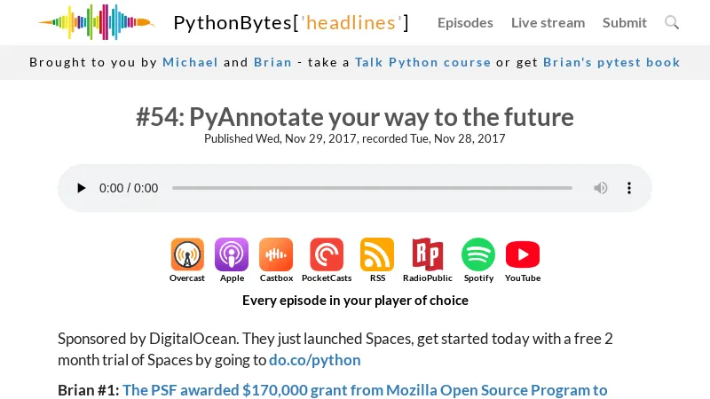Open the Castbox player icon
Image resolution: width=710 pixels, height=399 pixels.
point(276,254)
